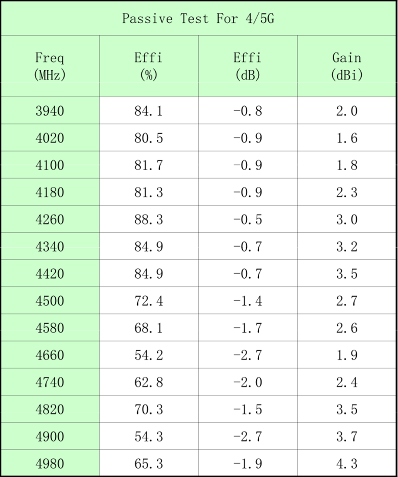Click the 4900 frequency cell
This screenshot has height=477, width=398.
[x=50, y=436]
